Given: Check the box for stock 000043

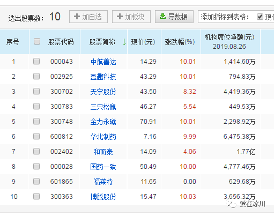Looking at the screenshot, I should (x=36, y=61).
